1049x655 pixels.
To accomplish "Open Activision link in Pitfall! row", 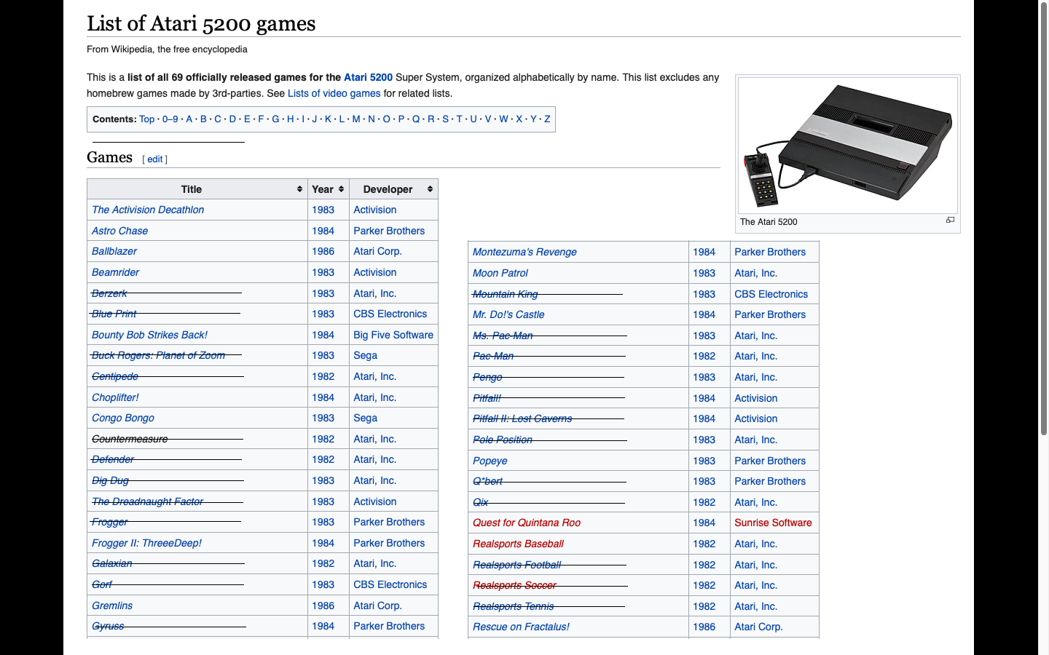I will tap(755, 398).
